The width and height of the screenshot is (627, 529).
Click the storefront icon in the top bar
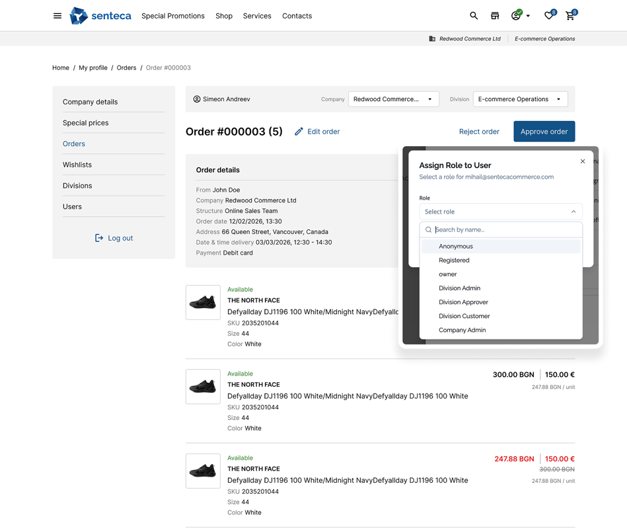[495, 15]
